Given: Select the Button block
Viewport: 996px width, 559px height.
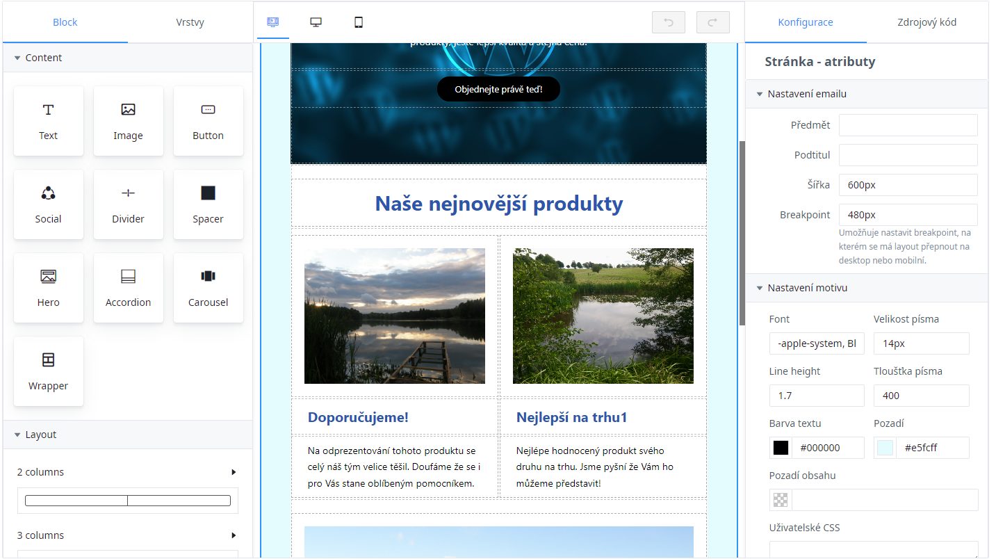Looking at the screenshot, I should click(209, 121).
